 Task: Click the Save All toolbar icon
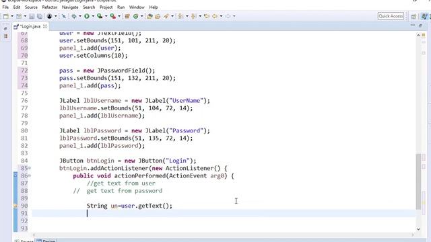click(x=40, y=16)
